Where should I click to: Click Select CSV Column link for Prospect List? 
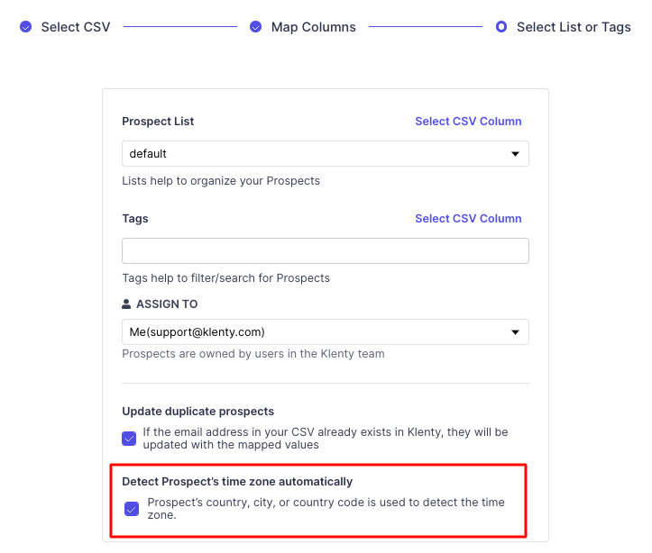468,122
